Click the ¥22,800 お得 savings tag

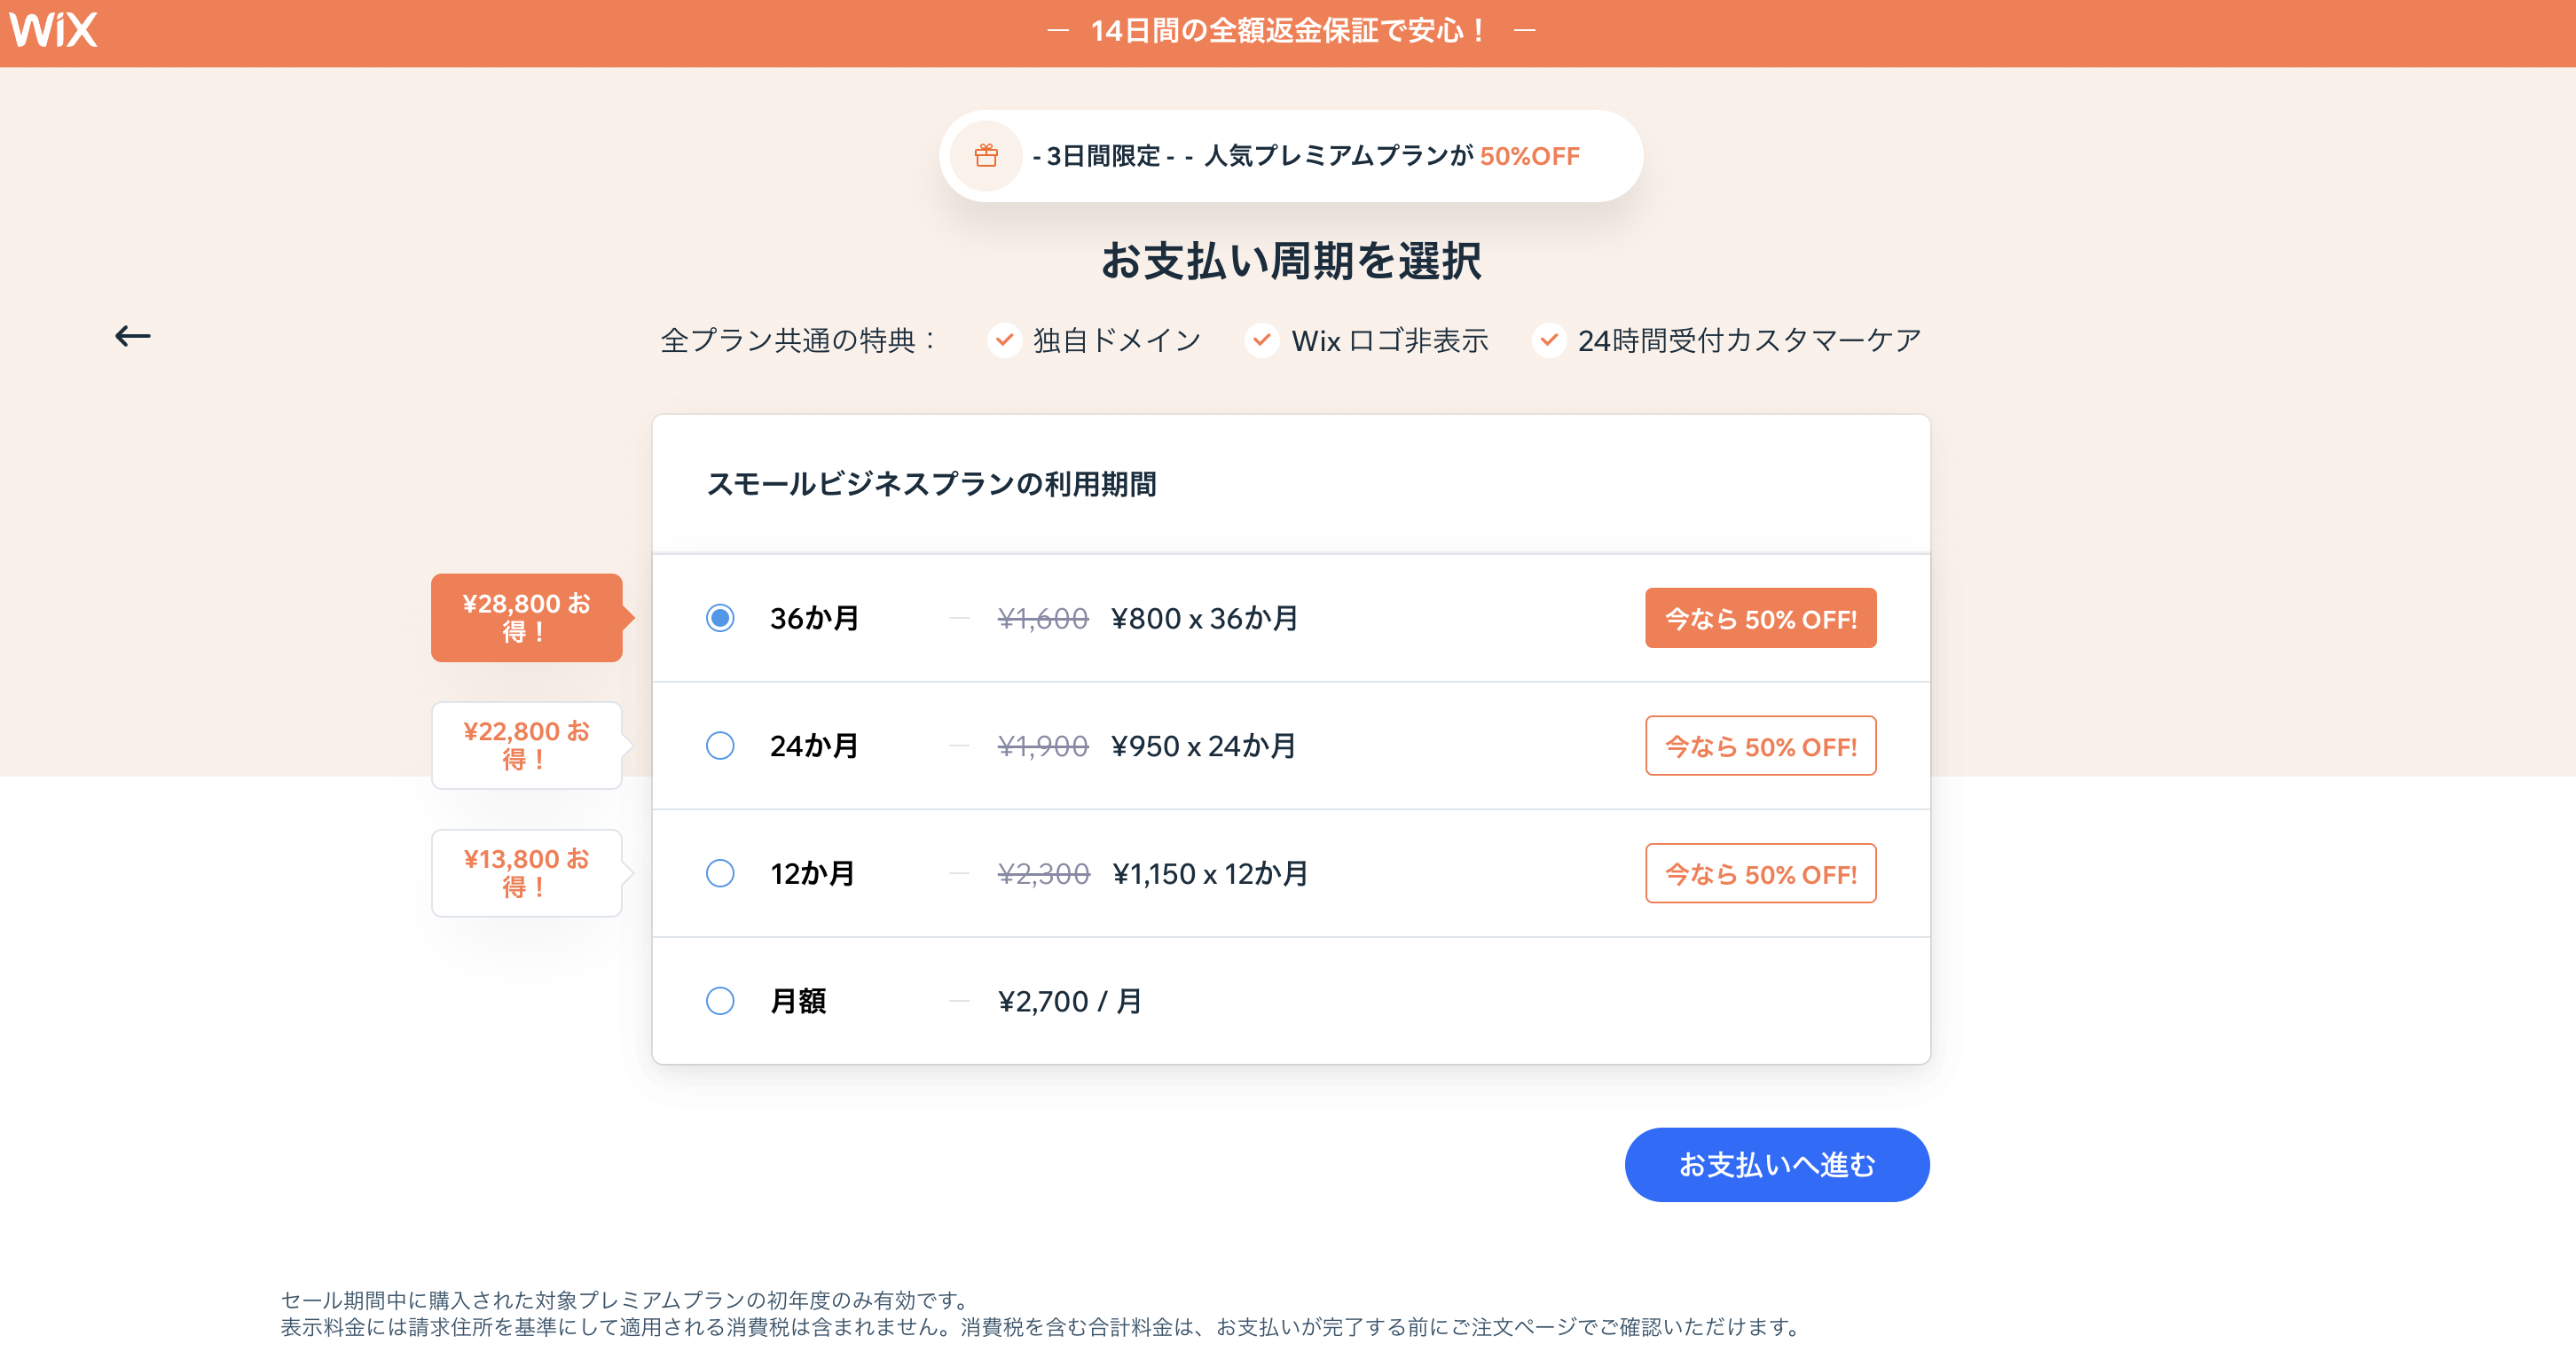(x=526, y=746)
